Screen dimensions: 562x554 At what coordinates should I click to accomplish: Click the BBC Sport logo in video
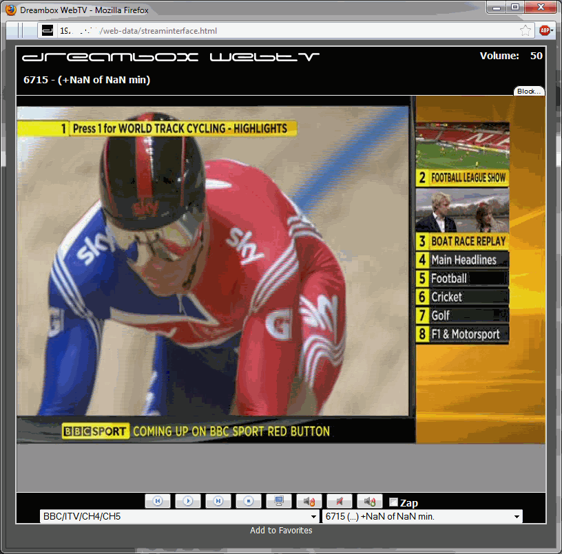coord(95,432)
